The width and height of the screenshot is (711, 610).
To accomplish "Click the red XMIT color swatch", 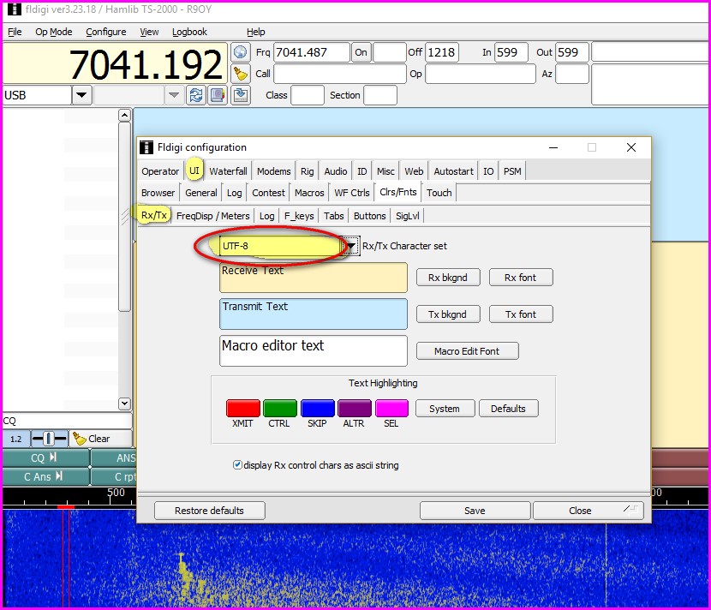I will click(x=242, y=409).
